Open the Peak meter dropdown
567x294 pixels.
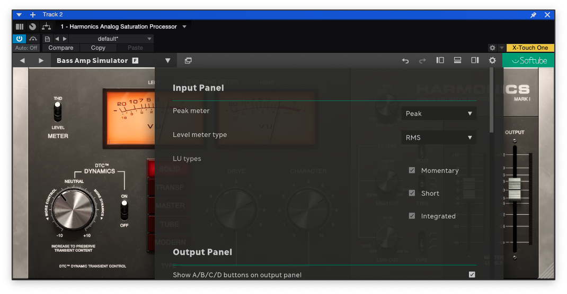click(x=439, y=114)
